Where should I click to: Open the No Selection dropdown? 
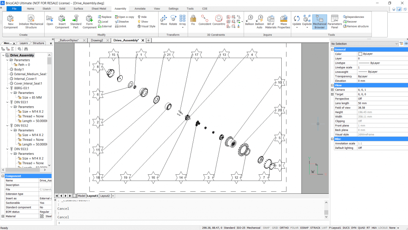(364, 44)
